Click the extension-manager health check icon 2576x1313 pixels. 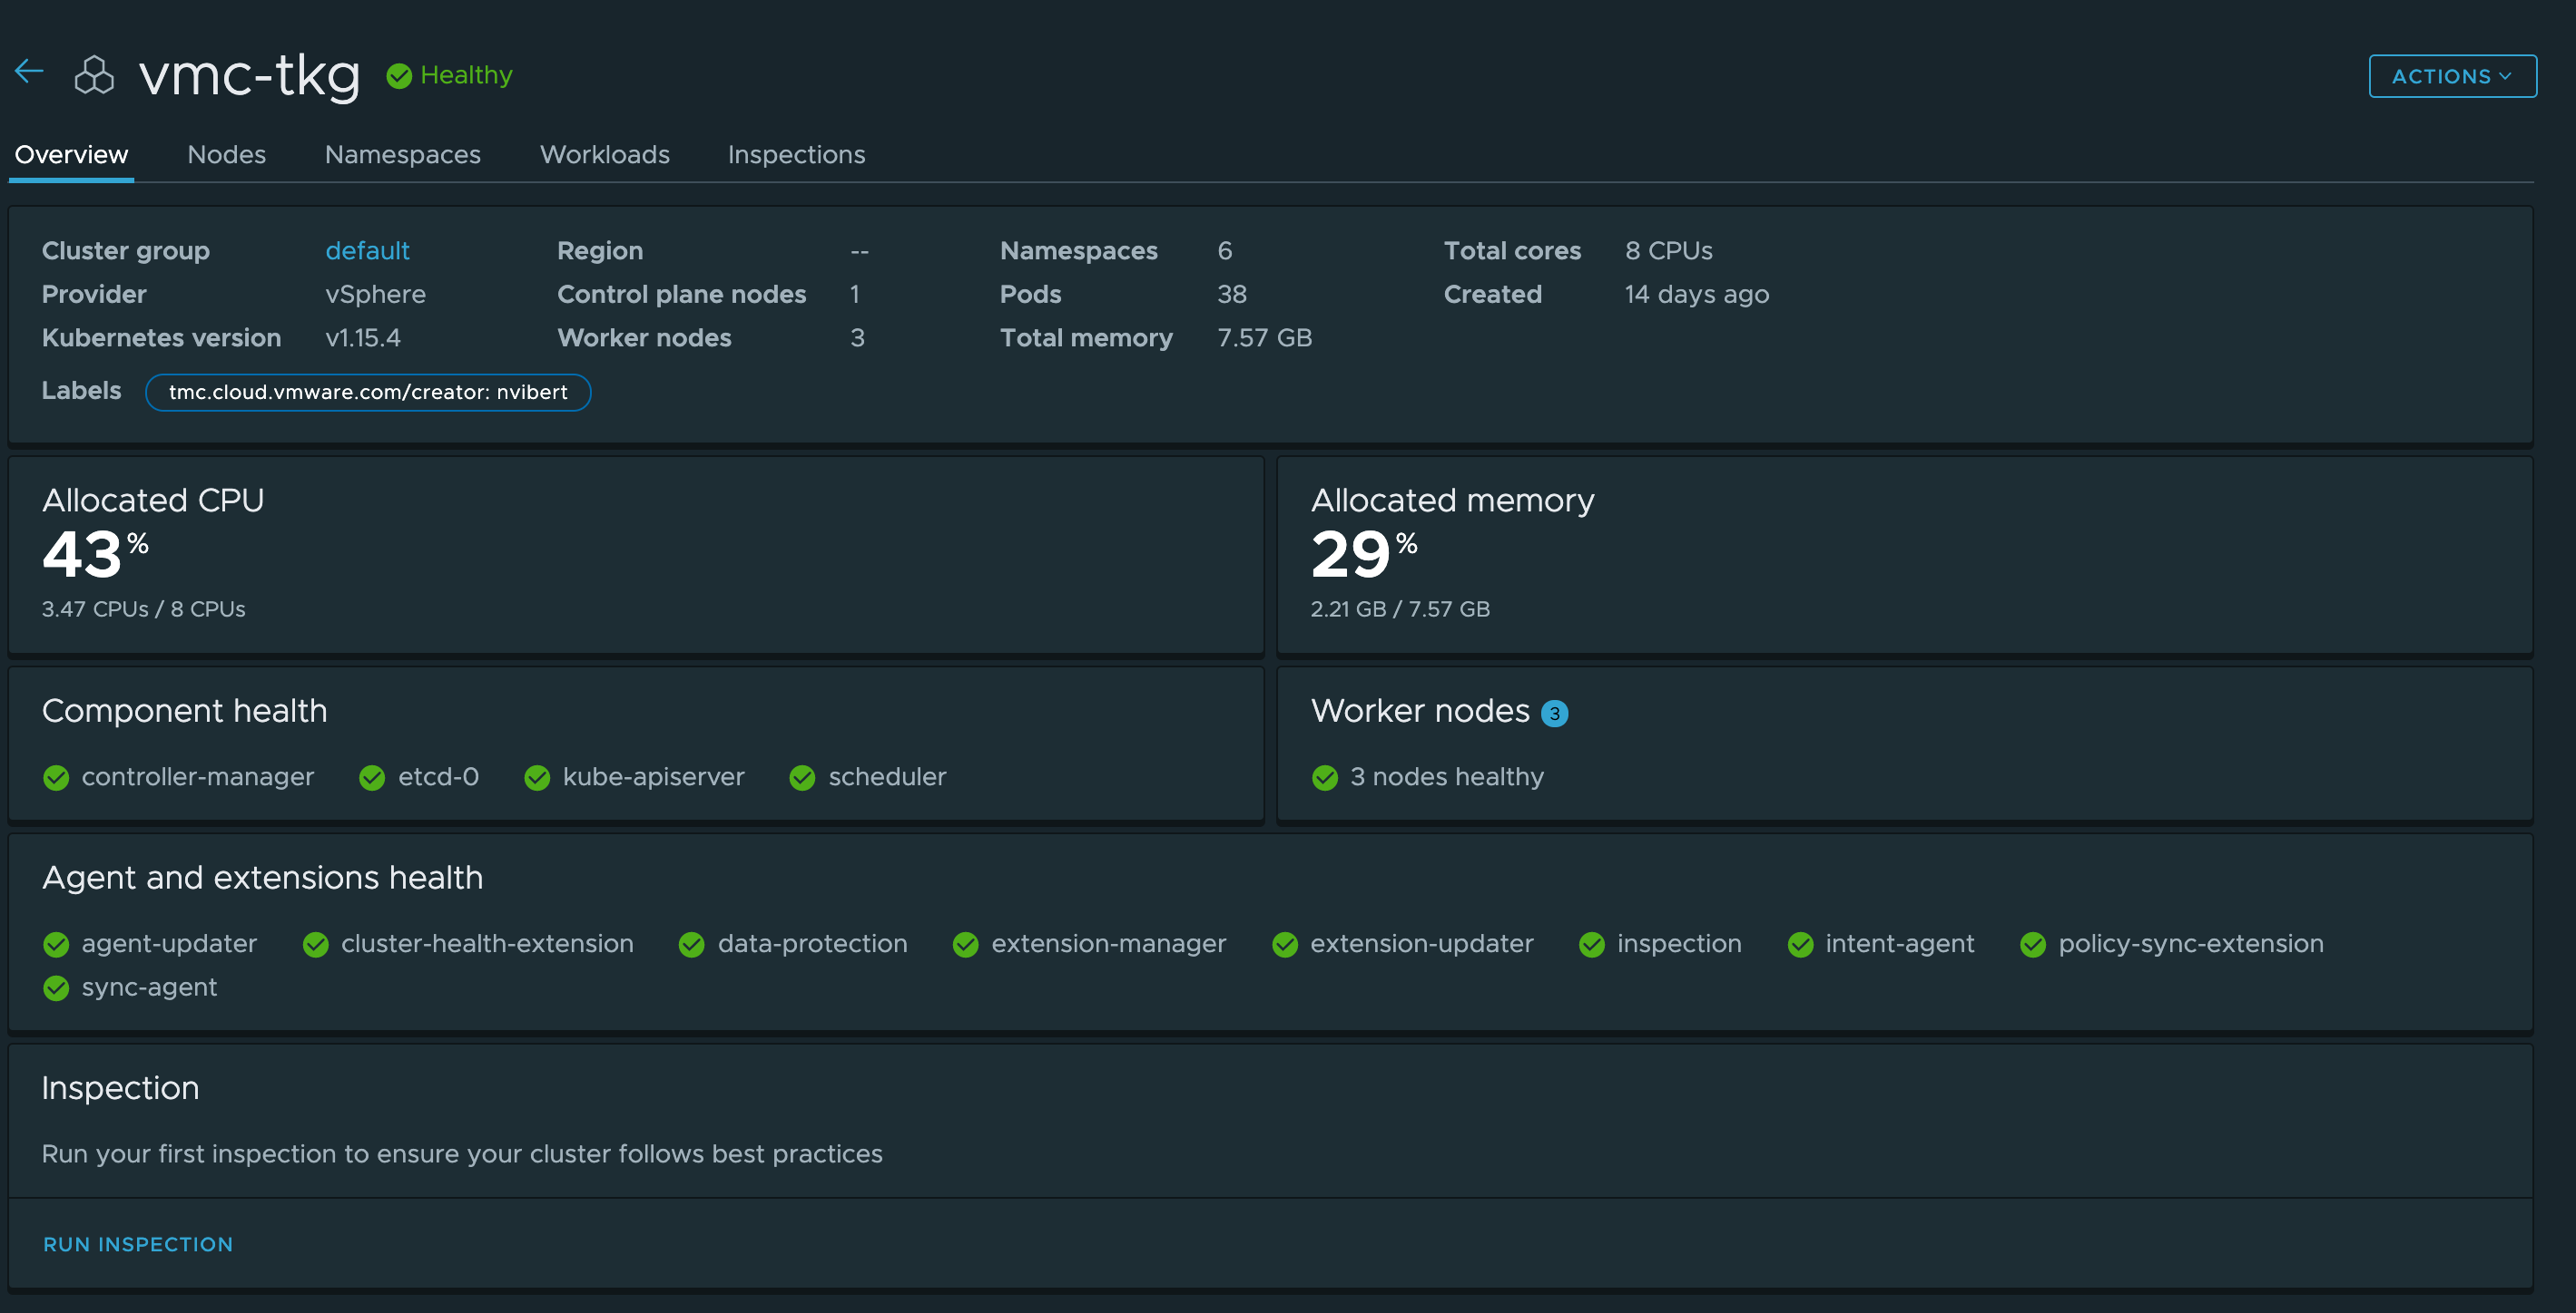click(965, 944)
